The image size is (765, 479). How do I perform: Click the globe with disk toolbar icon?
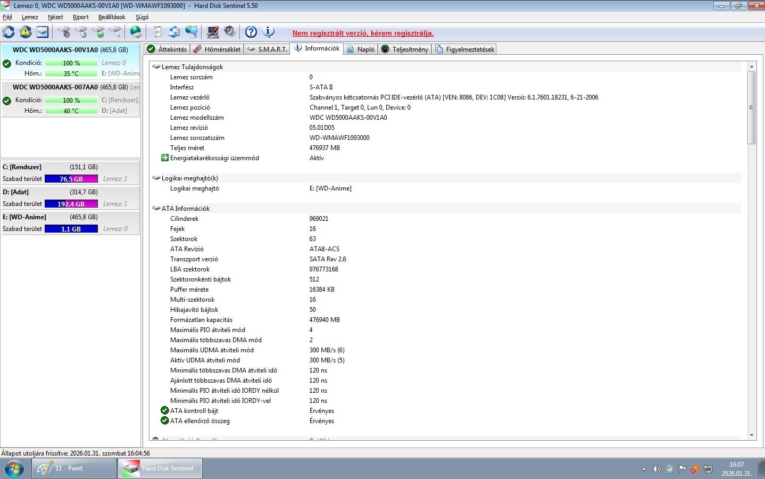point(136,32)
